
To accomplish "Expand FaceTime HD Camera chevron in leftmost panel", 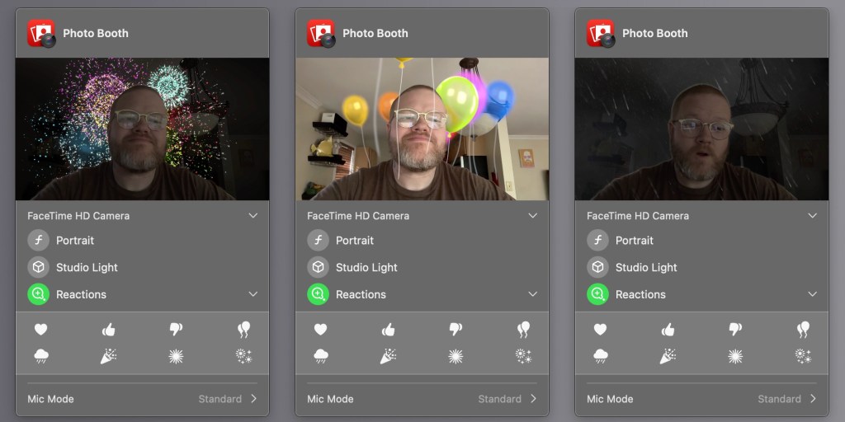I will point(253,216).
